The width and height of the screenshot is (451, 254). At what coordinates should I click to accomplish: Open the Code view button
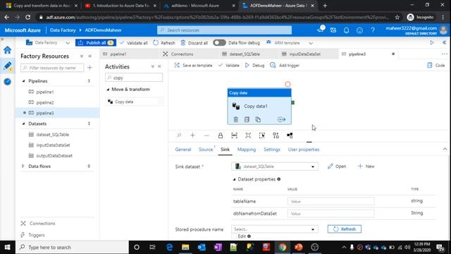pos(436,66)
